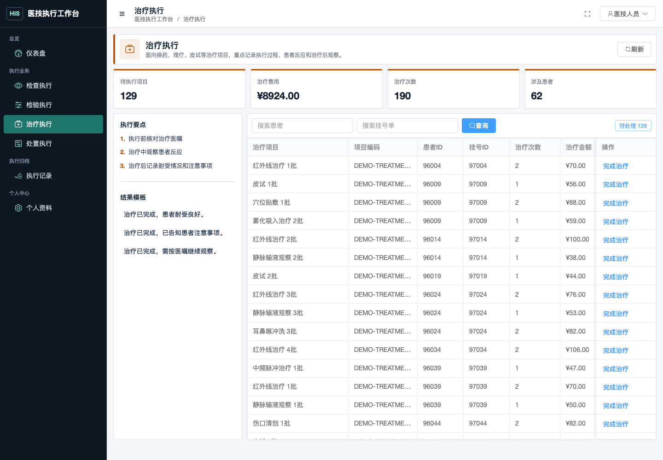Select template 治疗已完成，患者耐受良好。
663x460 pixels.
(165, 214)
